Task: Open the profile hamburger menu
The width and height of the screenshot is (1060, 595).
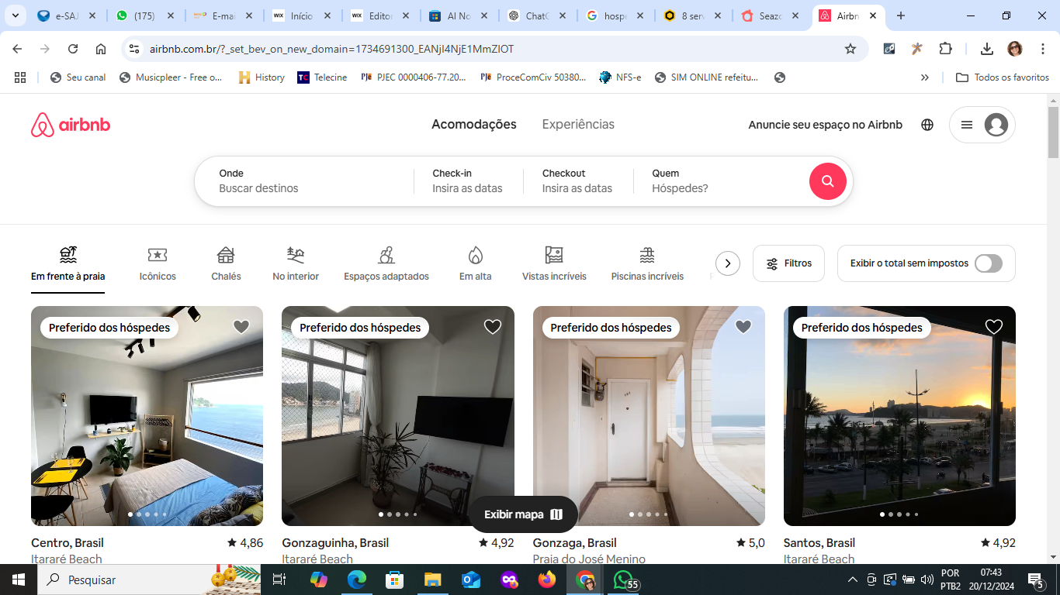Action: 982,125
